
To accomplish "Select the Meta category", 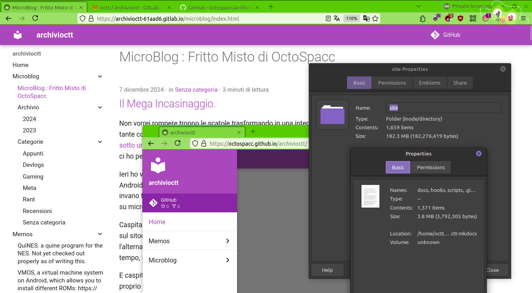I will [x=29, y=188].
